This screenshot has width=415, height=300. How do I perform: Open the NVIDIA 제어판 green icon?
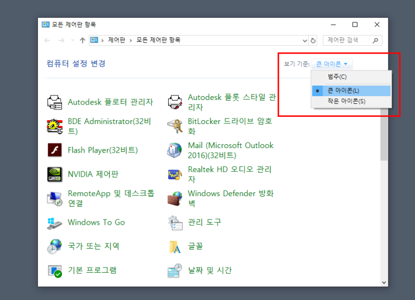55,174
